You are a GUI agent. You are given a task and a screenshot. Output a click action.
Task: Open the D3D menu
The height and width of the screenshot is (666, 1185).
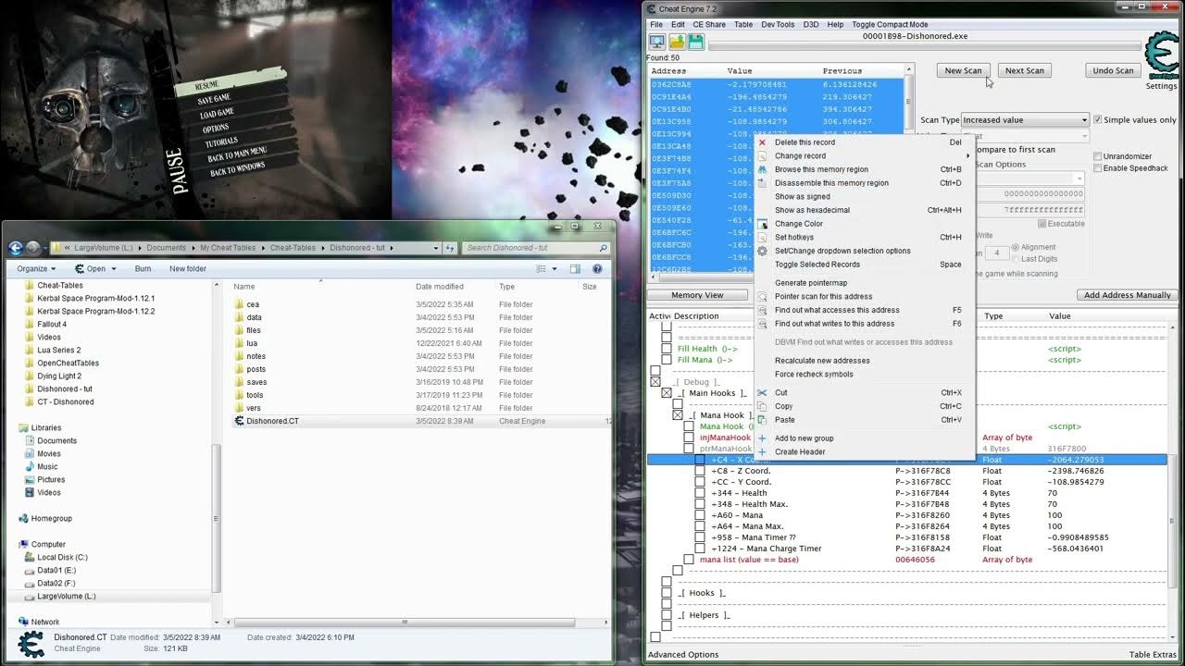(x=810, y=25)
